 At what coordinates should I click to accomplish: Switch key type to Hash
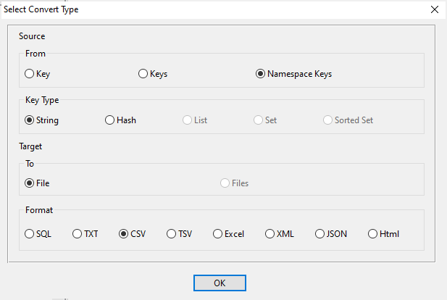click(x=110, y=120)
